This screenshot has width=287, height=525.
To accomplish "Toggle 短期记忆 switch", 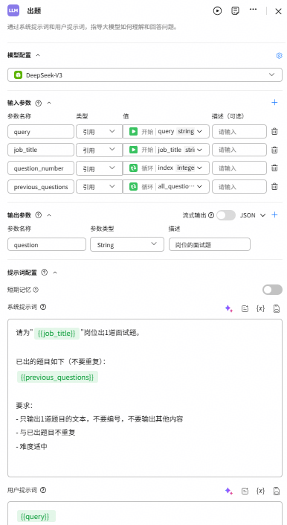I will pyautogui.click(x=272, y=290).
